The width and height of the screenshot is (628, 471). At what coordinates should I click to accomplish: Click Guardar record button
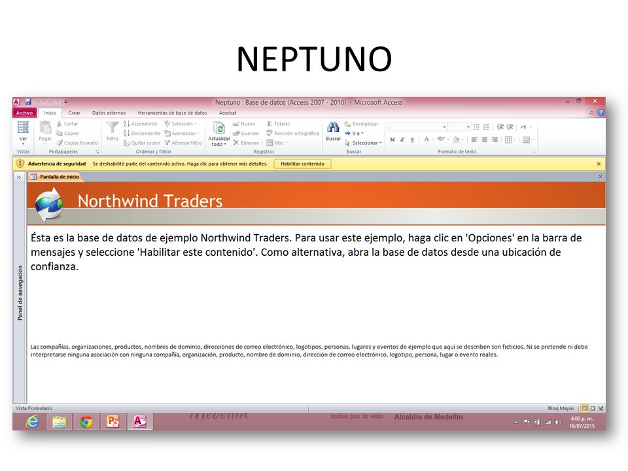pyautogui.click(x=246, y=133)
